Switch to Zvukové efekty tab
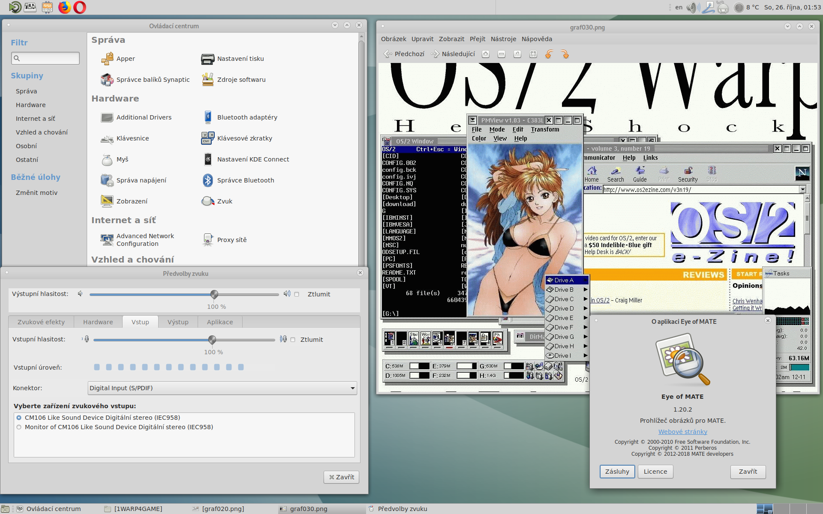The width and height of the screenshot is (823, 514). click(41, 322)
